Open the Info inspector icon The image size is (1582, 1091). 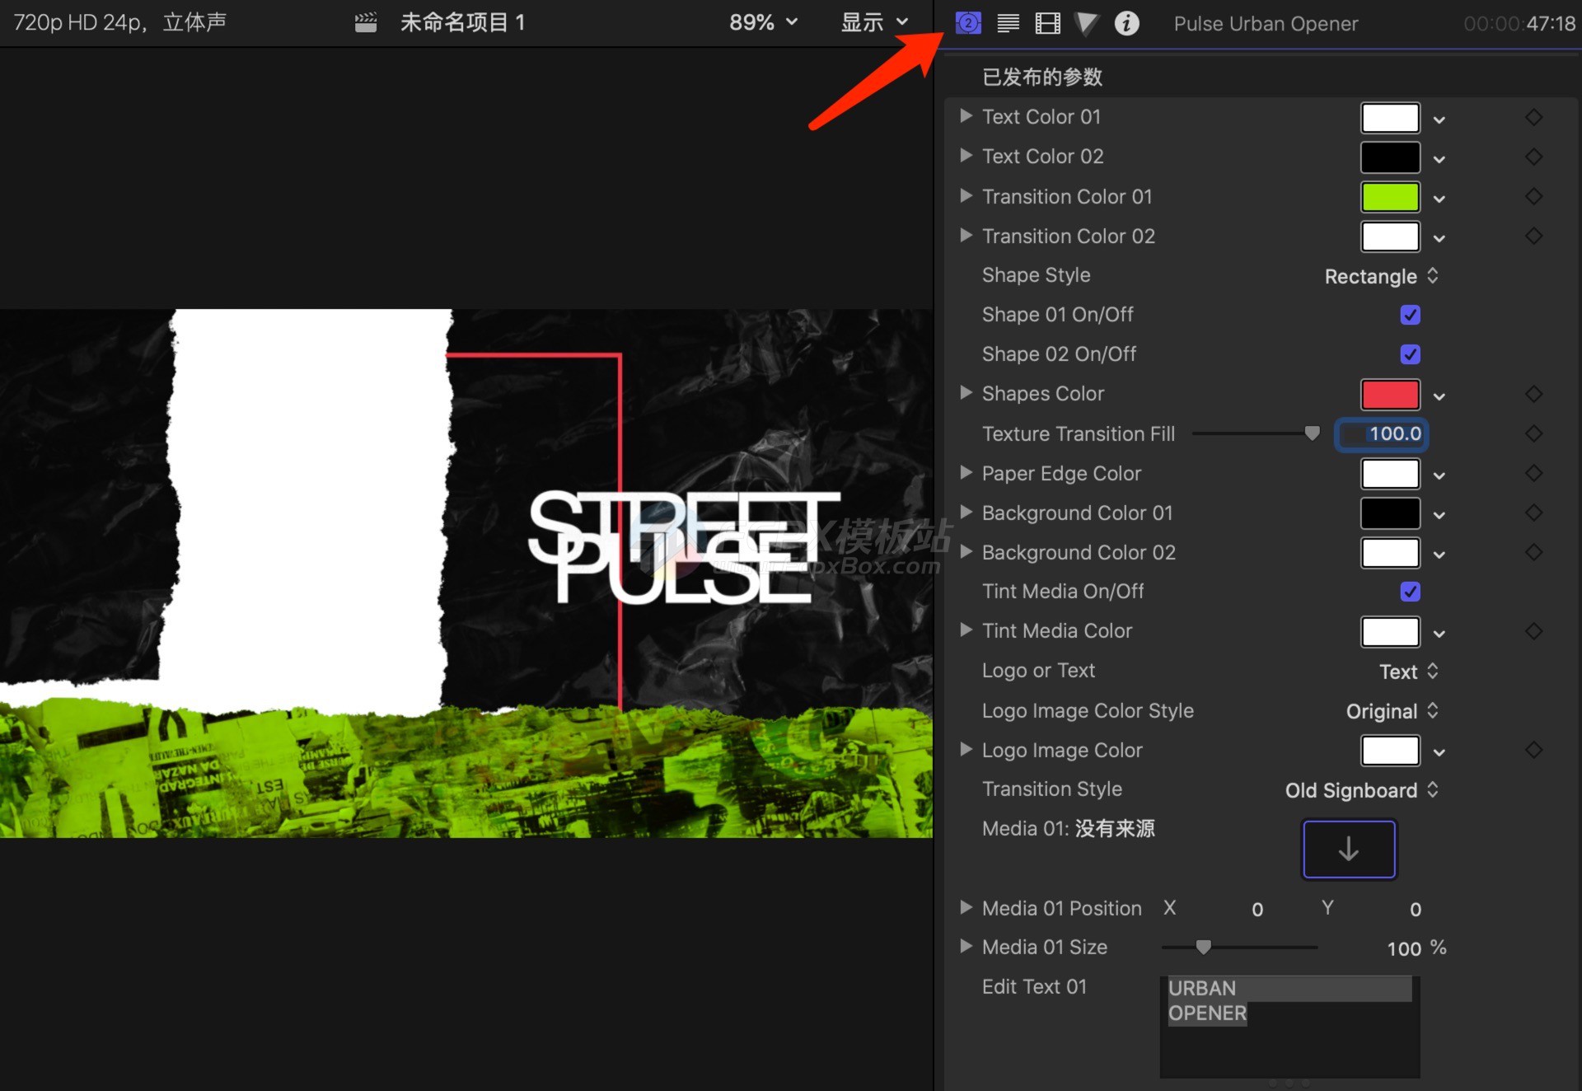pos(1126,23)
